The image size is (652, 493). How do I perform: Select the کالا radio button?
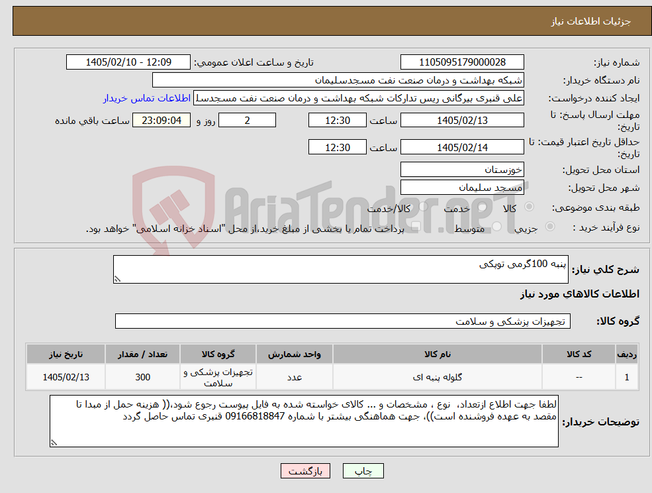coord(530,207)
